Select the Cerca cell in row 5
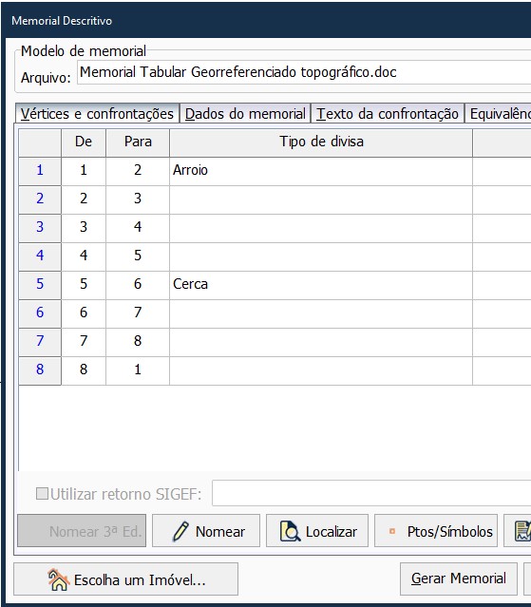The width and height of the screenshot is (531, 607). (321, 284)
